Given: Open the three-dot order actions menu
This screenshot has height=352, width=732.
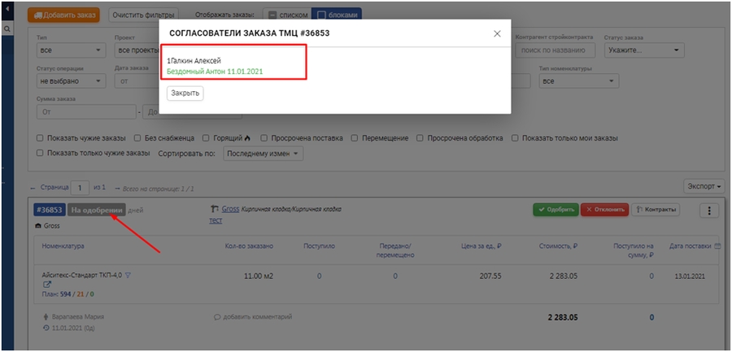Looking at the screenshot, I should (x=708, y=211).
